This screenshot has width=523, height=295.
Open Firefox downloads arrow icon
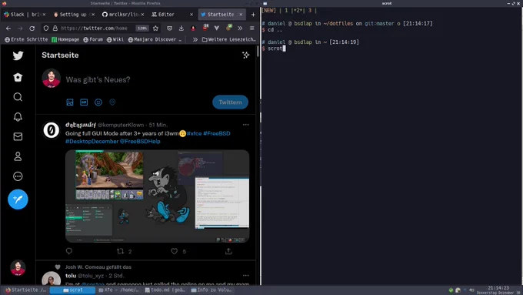(x=181, y=28)
